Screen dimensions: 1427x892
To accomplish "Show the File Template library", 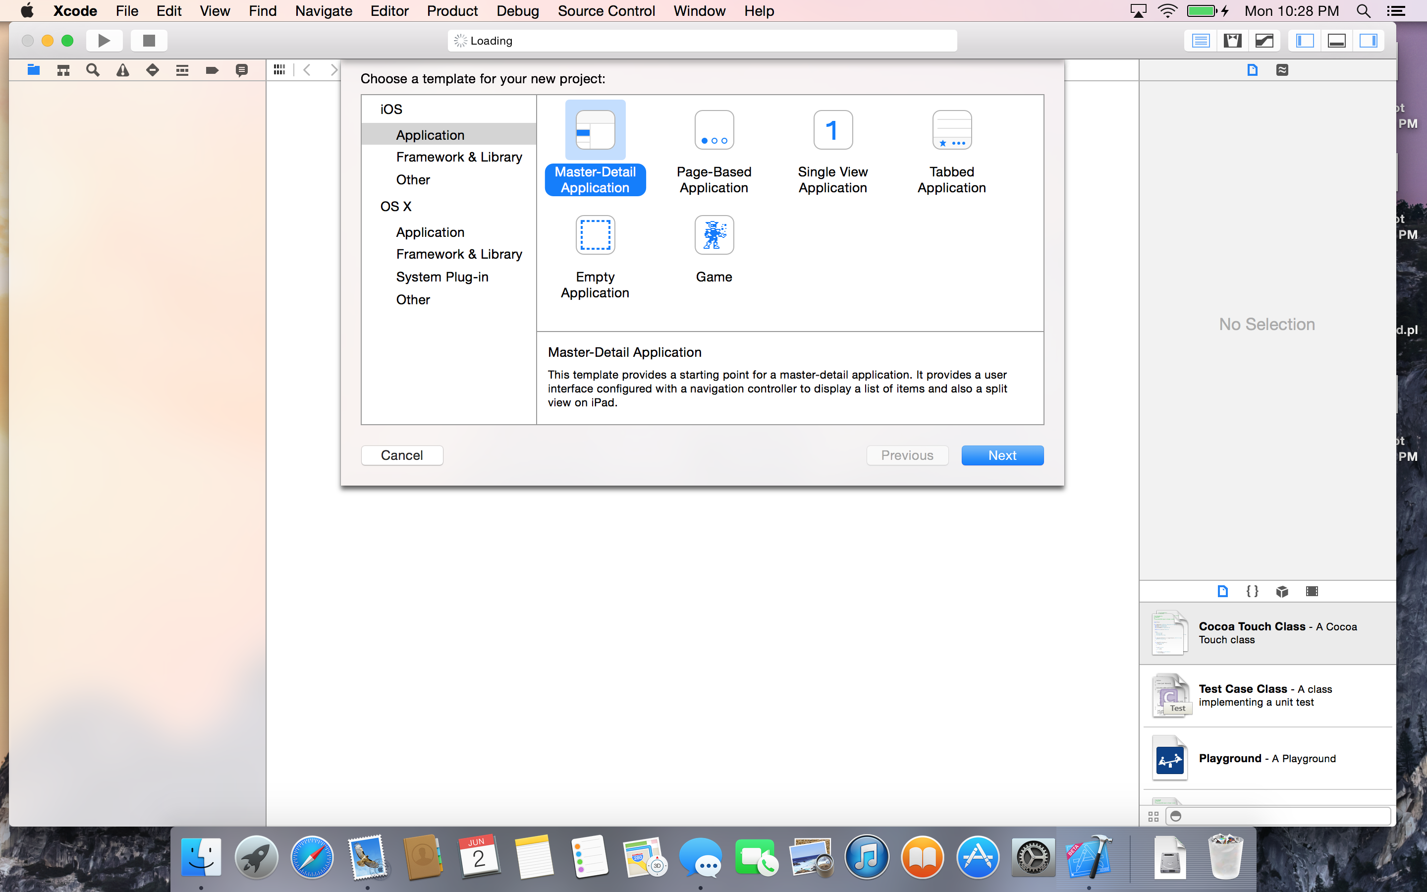I will (1222, 591).
